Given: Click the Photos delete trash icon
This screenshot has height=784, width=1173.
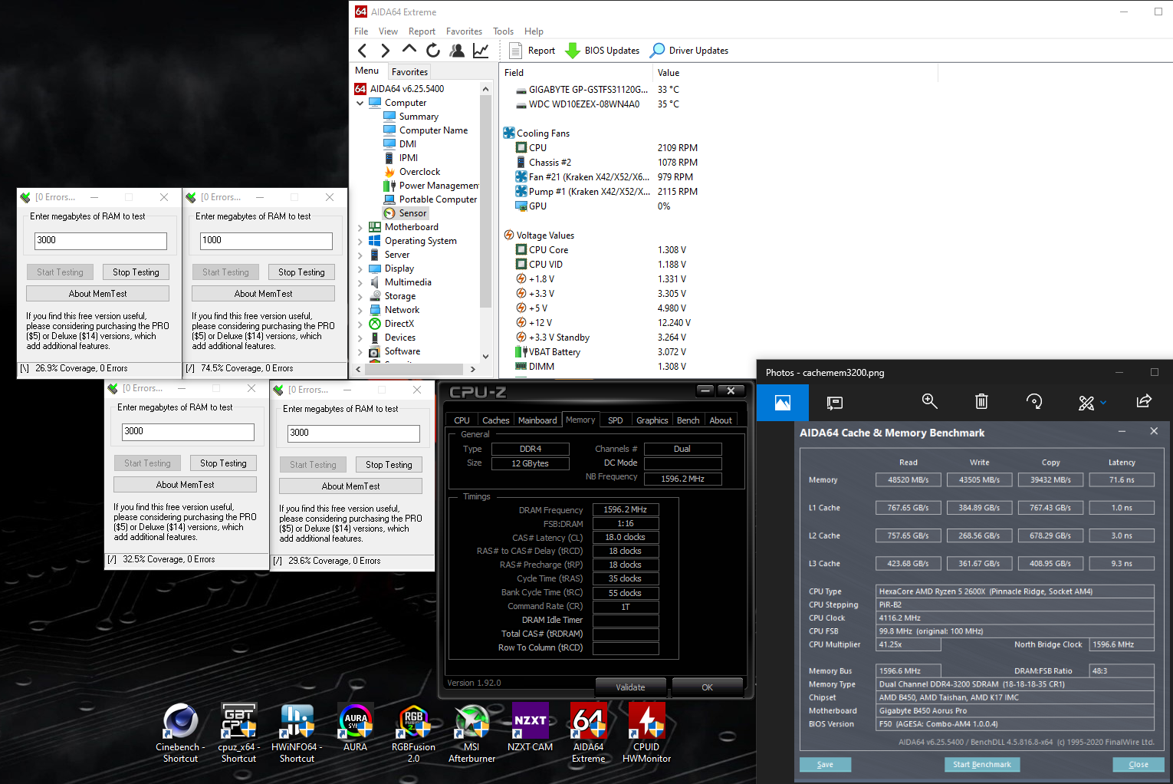Looking at the screenshot, I should (x=981, y=401).
